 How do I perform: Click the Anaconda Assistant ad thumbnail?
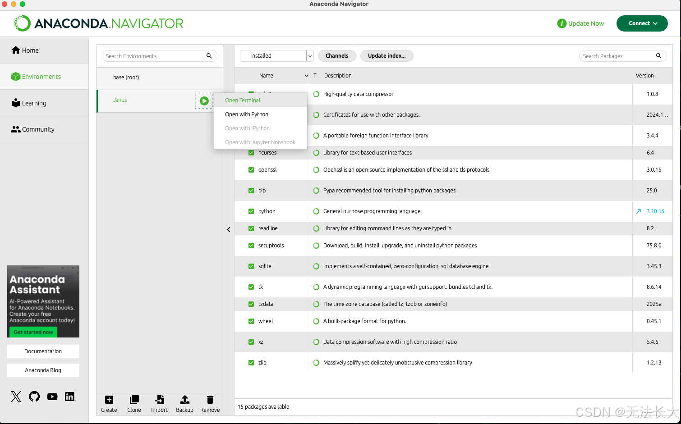43,301
